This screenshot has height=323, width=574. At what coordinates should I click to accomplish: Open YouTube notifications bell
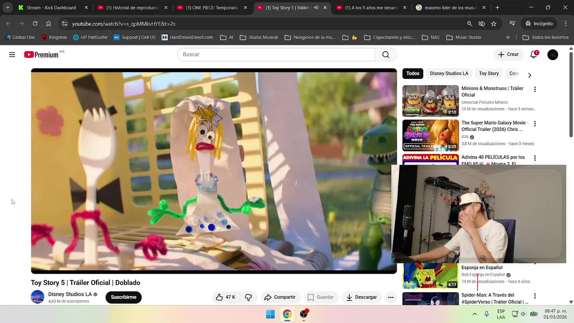[x=534, y=54]
